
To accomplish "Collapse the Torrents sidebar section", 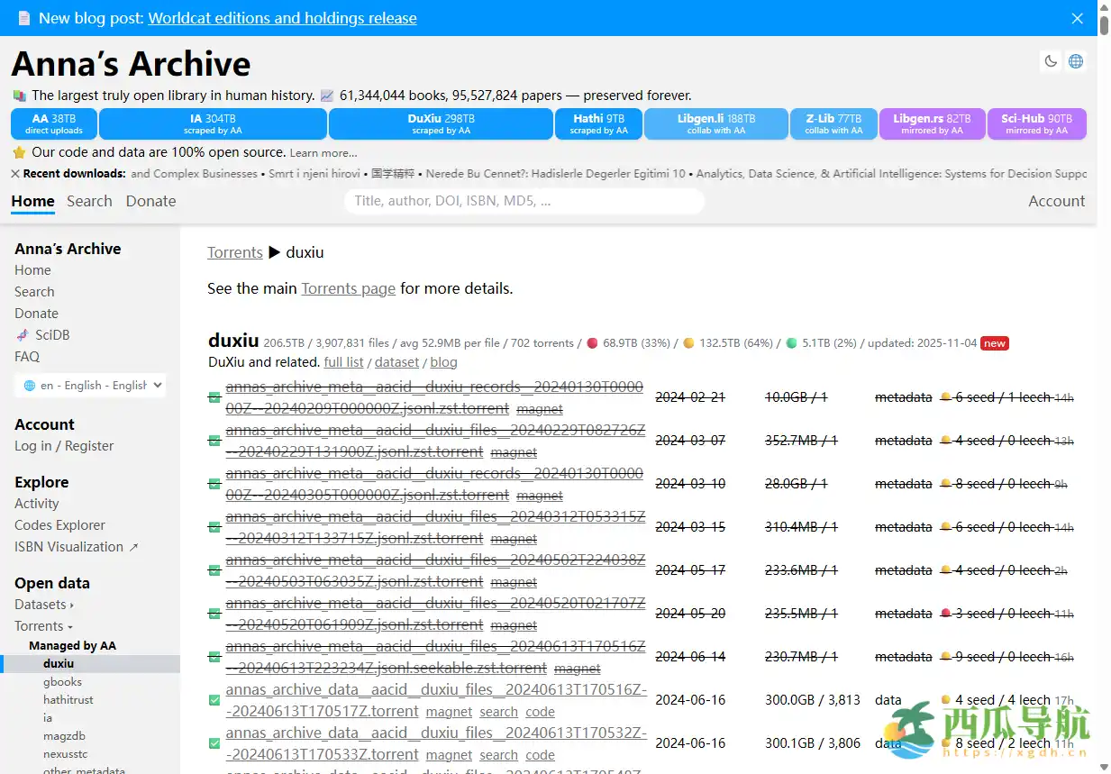I will point(43,626).
